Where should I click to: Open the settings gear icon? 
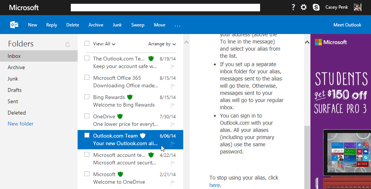[304, 7]
